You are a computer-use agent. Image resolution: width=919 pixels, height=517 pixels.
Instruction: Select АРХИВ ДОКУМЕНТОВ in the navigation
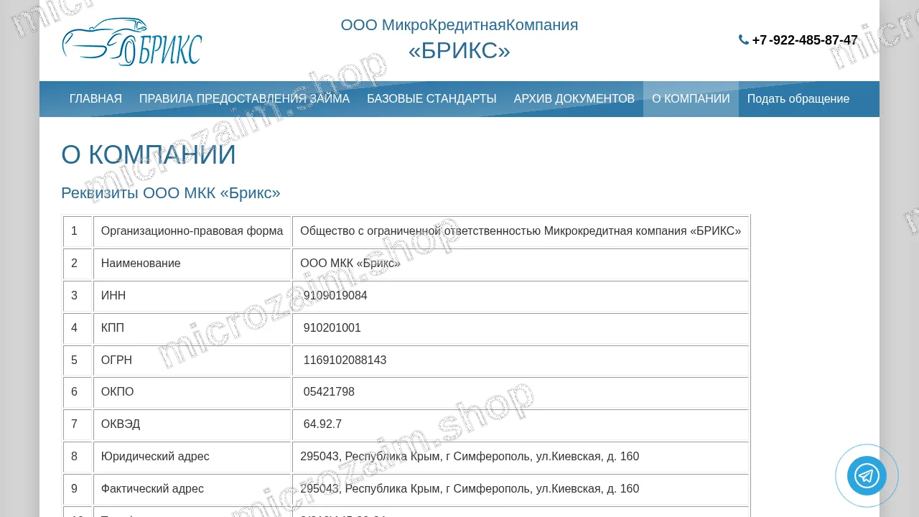coord(574,99)
